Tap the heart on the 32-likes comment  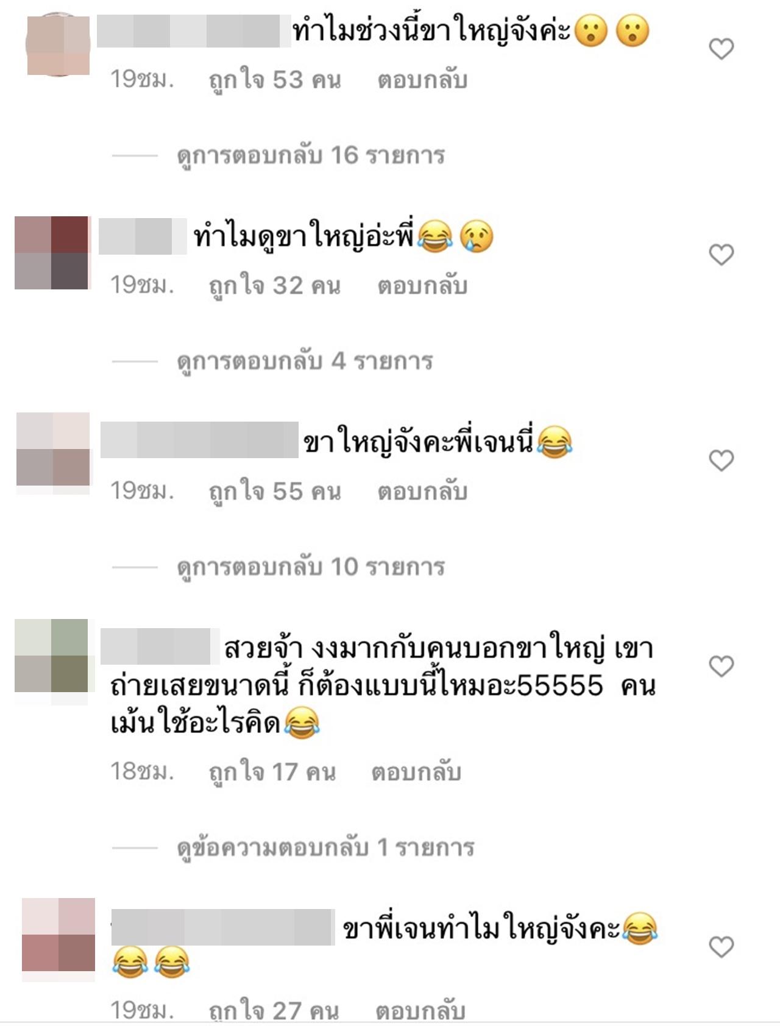(x=721, y=255)
